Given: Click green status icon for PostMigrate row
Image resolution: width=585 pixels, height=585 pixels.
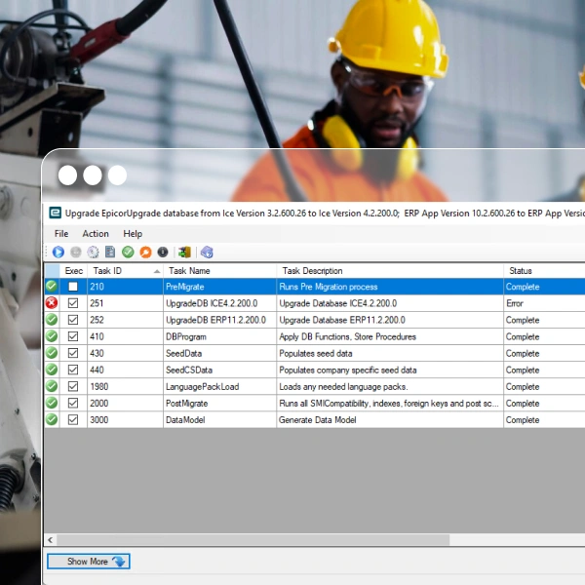Looking at the screenshot, I should pyautogui.click(x=52, y=403).
